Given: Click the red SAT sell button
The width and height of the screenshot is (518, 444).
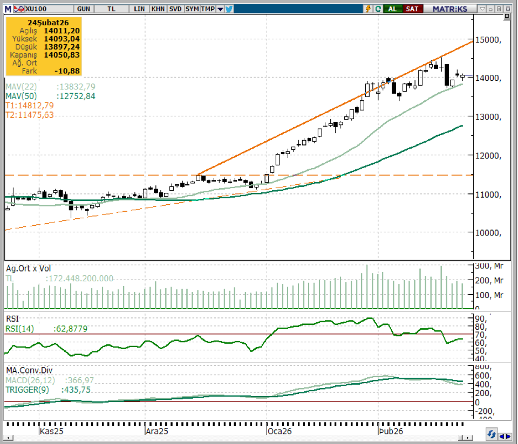Looking at the screenshot, I should tap(412, 9).
